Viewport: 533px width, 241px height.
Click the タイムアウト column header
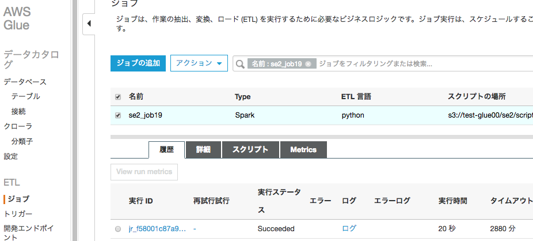pyautogui.click(x=511, y=201)
